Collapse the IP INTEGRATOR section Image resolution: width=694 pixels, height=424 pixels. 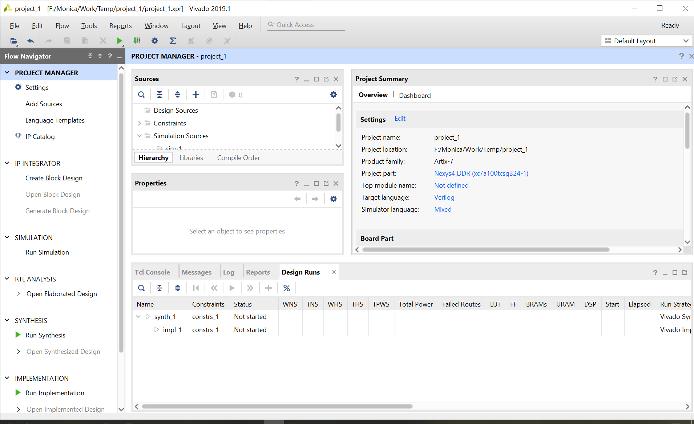pos(7,163)
